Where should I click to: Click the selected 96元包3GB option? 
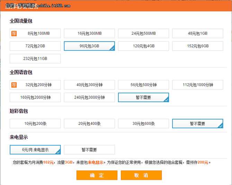click(x=89, y=46)
